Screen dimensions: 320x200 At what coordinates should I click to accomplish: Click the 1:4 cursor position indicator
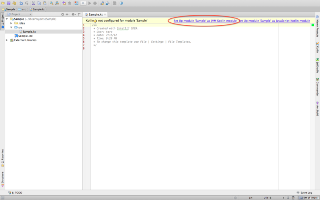(x=251, y=198)
